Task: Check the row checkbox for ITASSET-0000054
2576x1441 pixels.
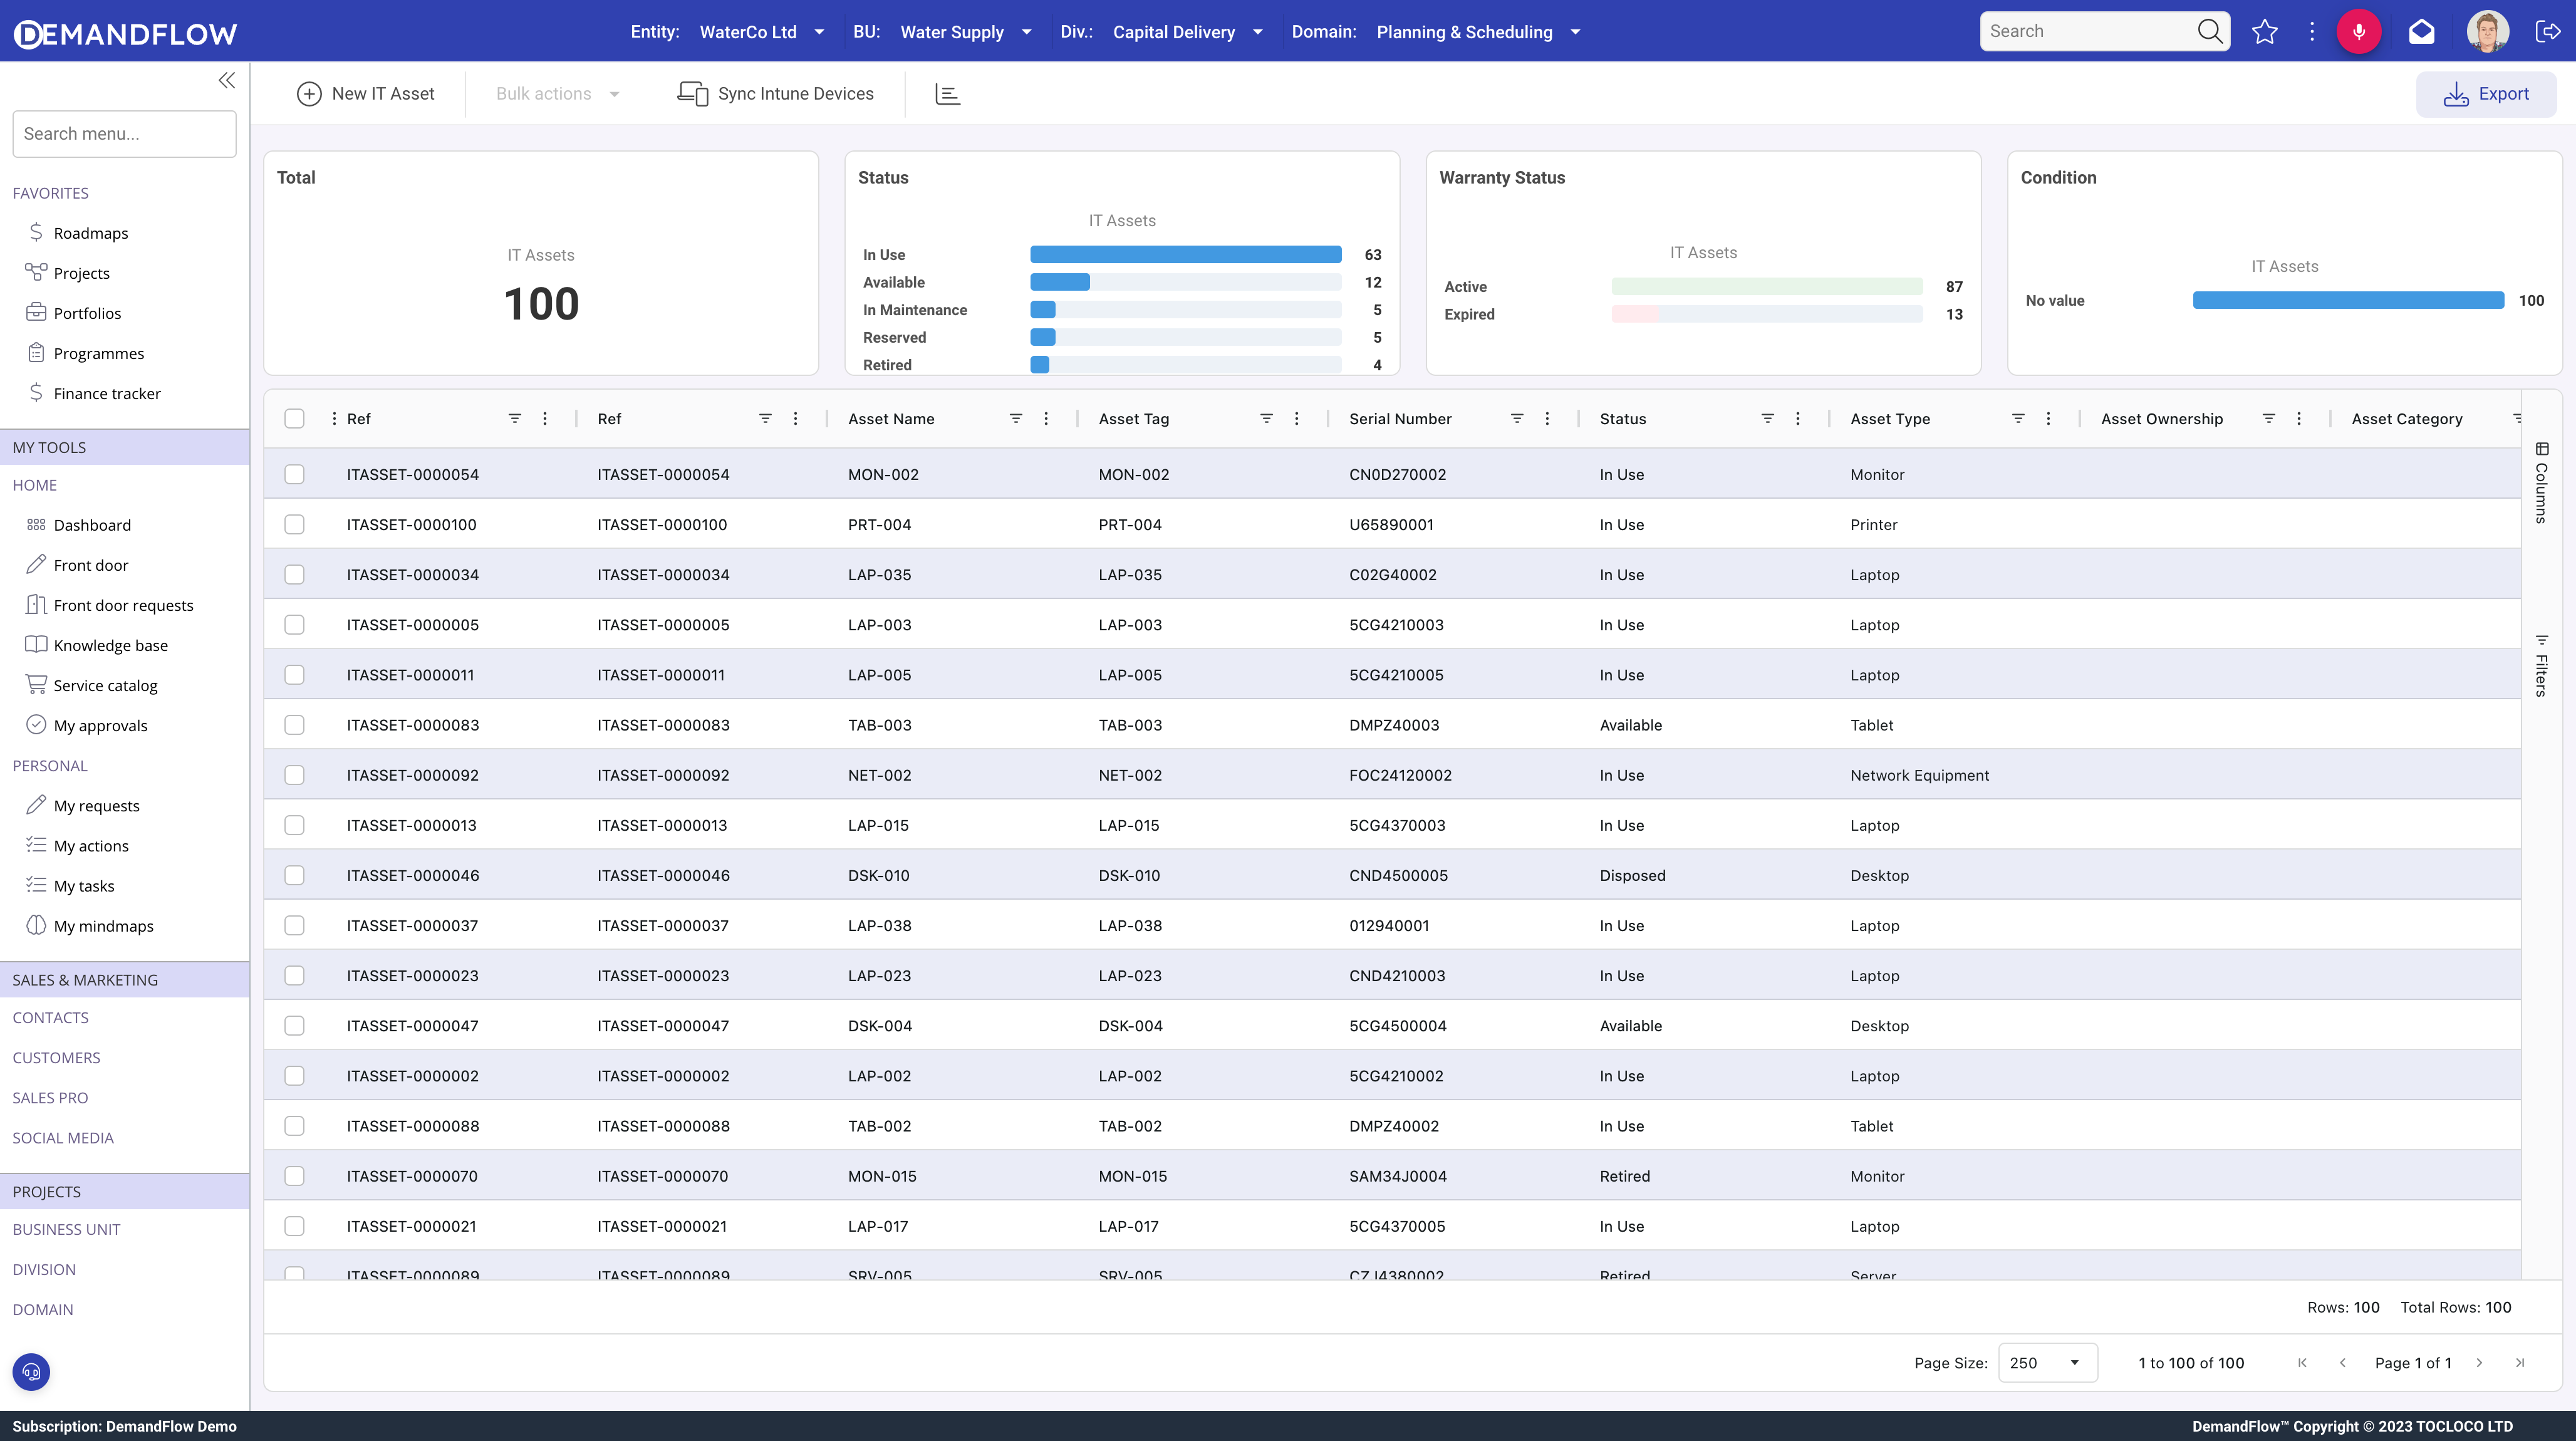Action: (294, 474)
